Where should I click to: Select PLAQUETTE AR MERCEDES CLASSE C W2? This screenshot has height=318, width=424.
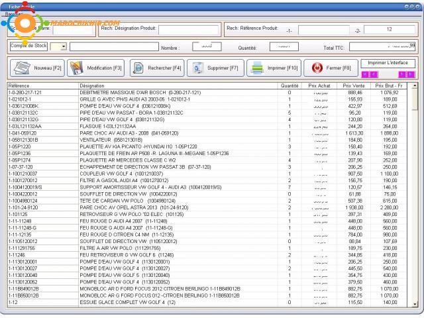[207, 160]
